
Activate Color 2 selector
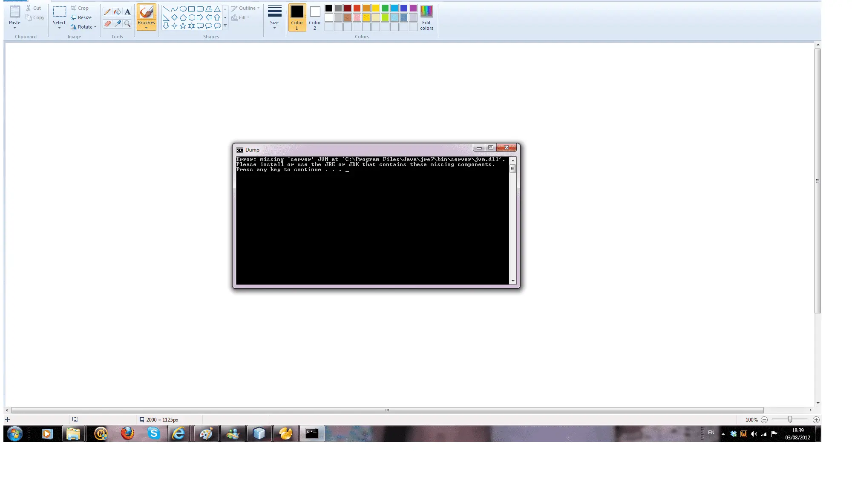315,17
